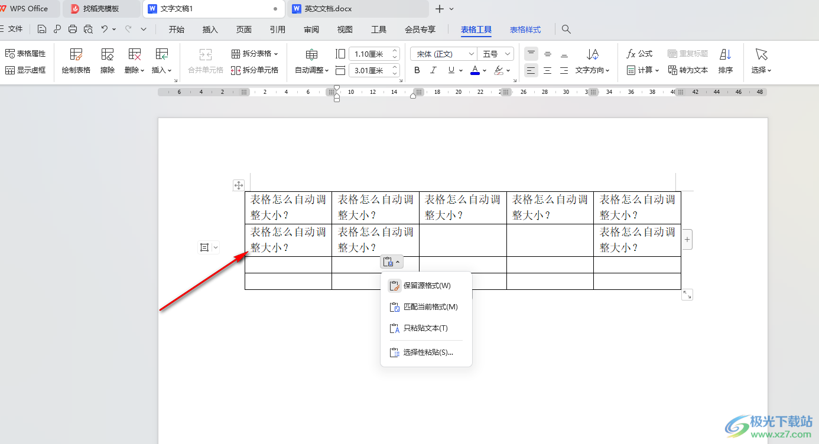819x444 pixels.
Task: Select bottom vertical cell alignment
Action: 564,54
